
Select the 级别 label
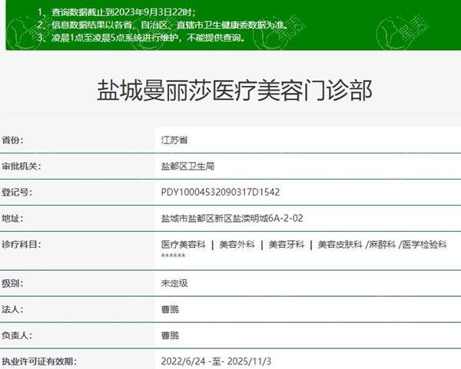(x=12, y=283)
